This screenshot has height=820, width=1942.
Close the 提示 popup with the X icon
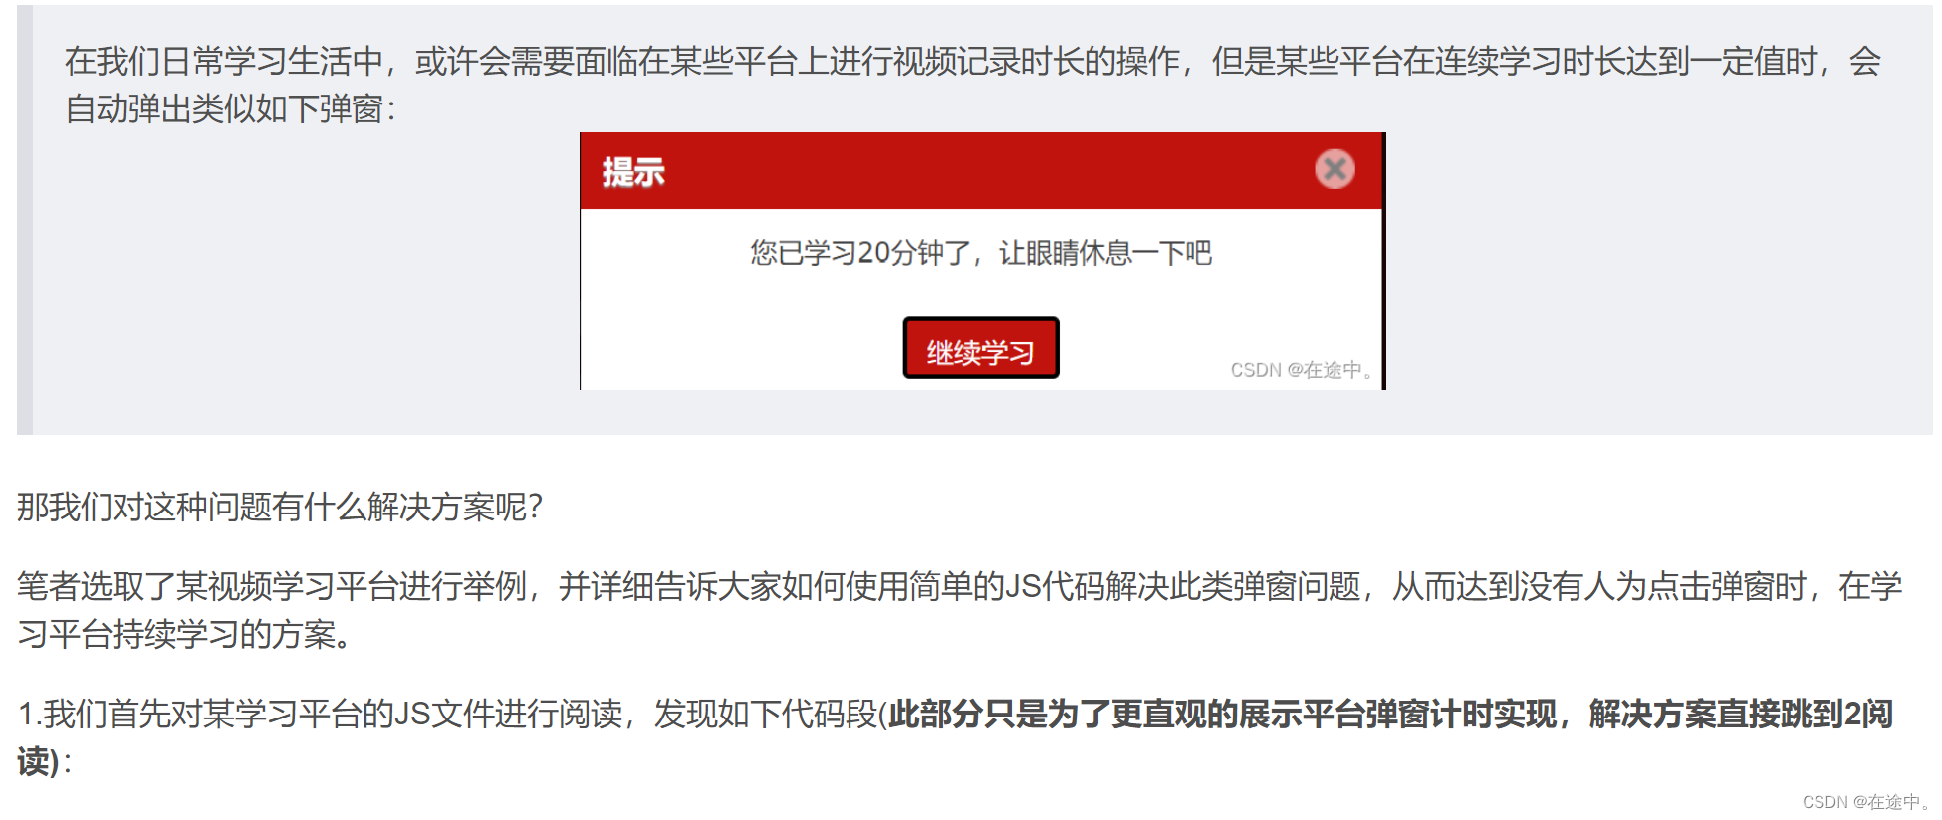1335,169
